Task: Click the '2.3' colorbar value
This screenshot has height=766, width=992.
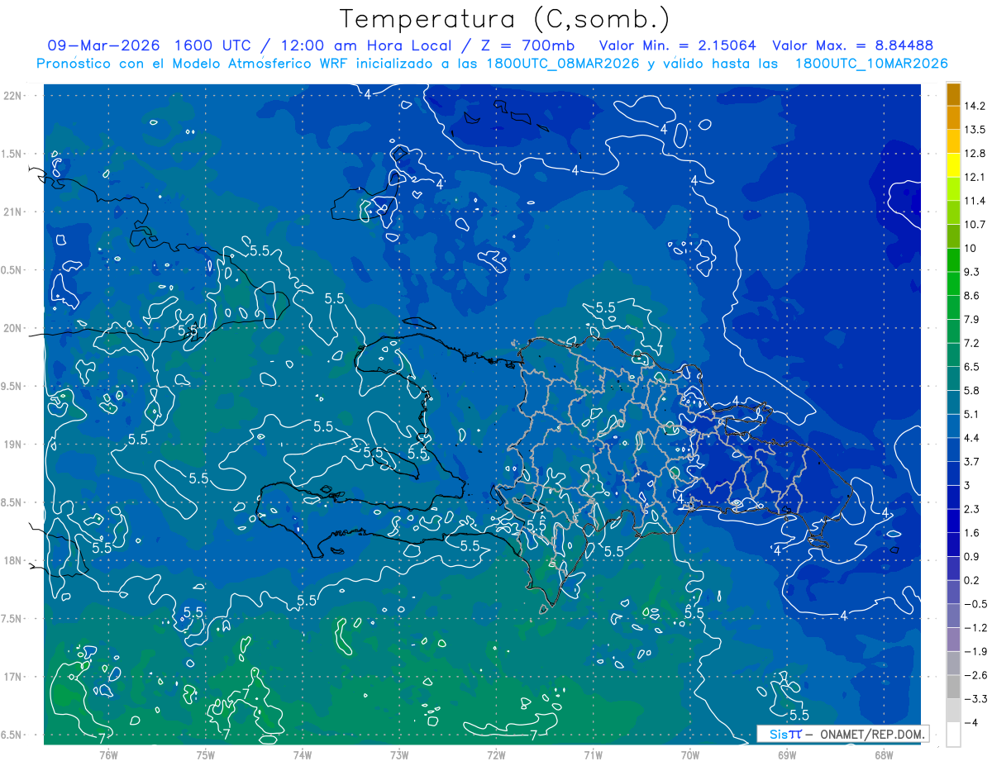Action: click(x=973, y=509)
